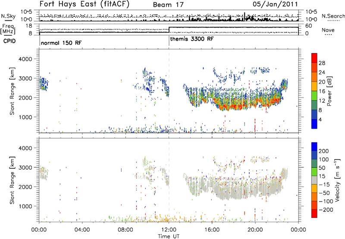
Task: Click the '08:00' time axis tick label
Action: click(125, 230)
